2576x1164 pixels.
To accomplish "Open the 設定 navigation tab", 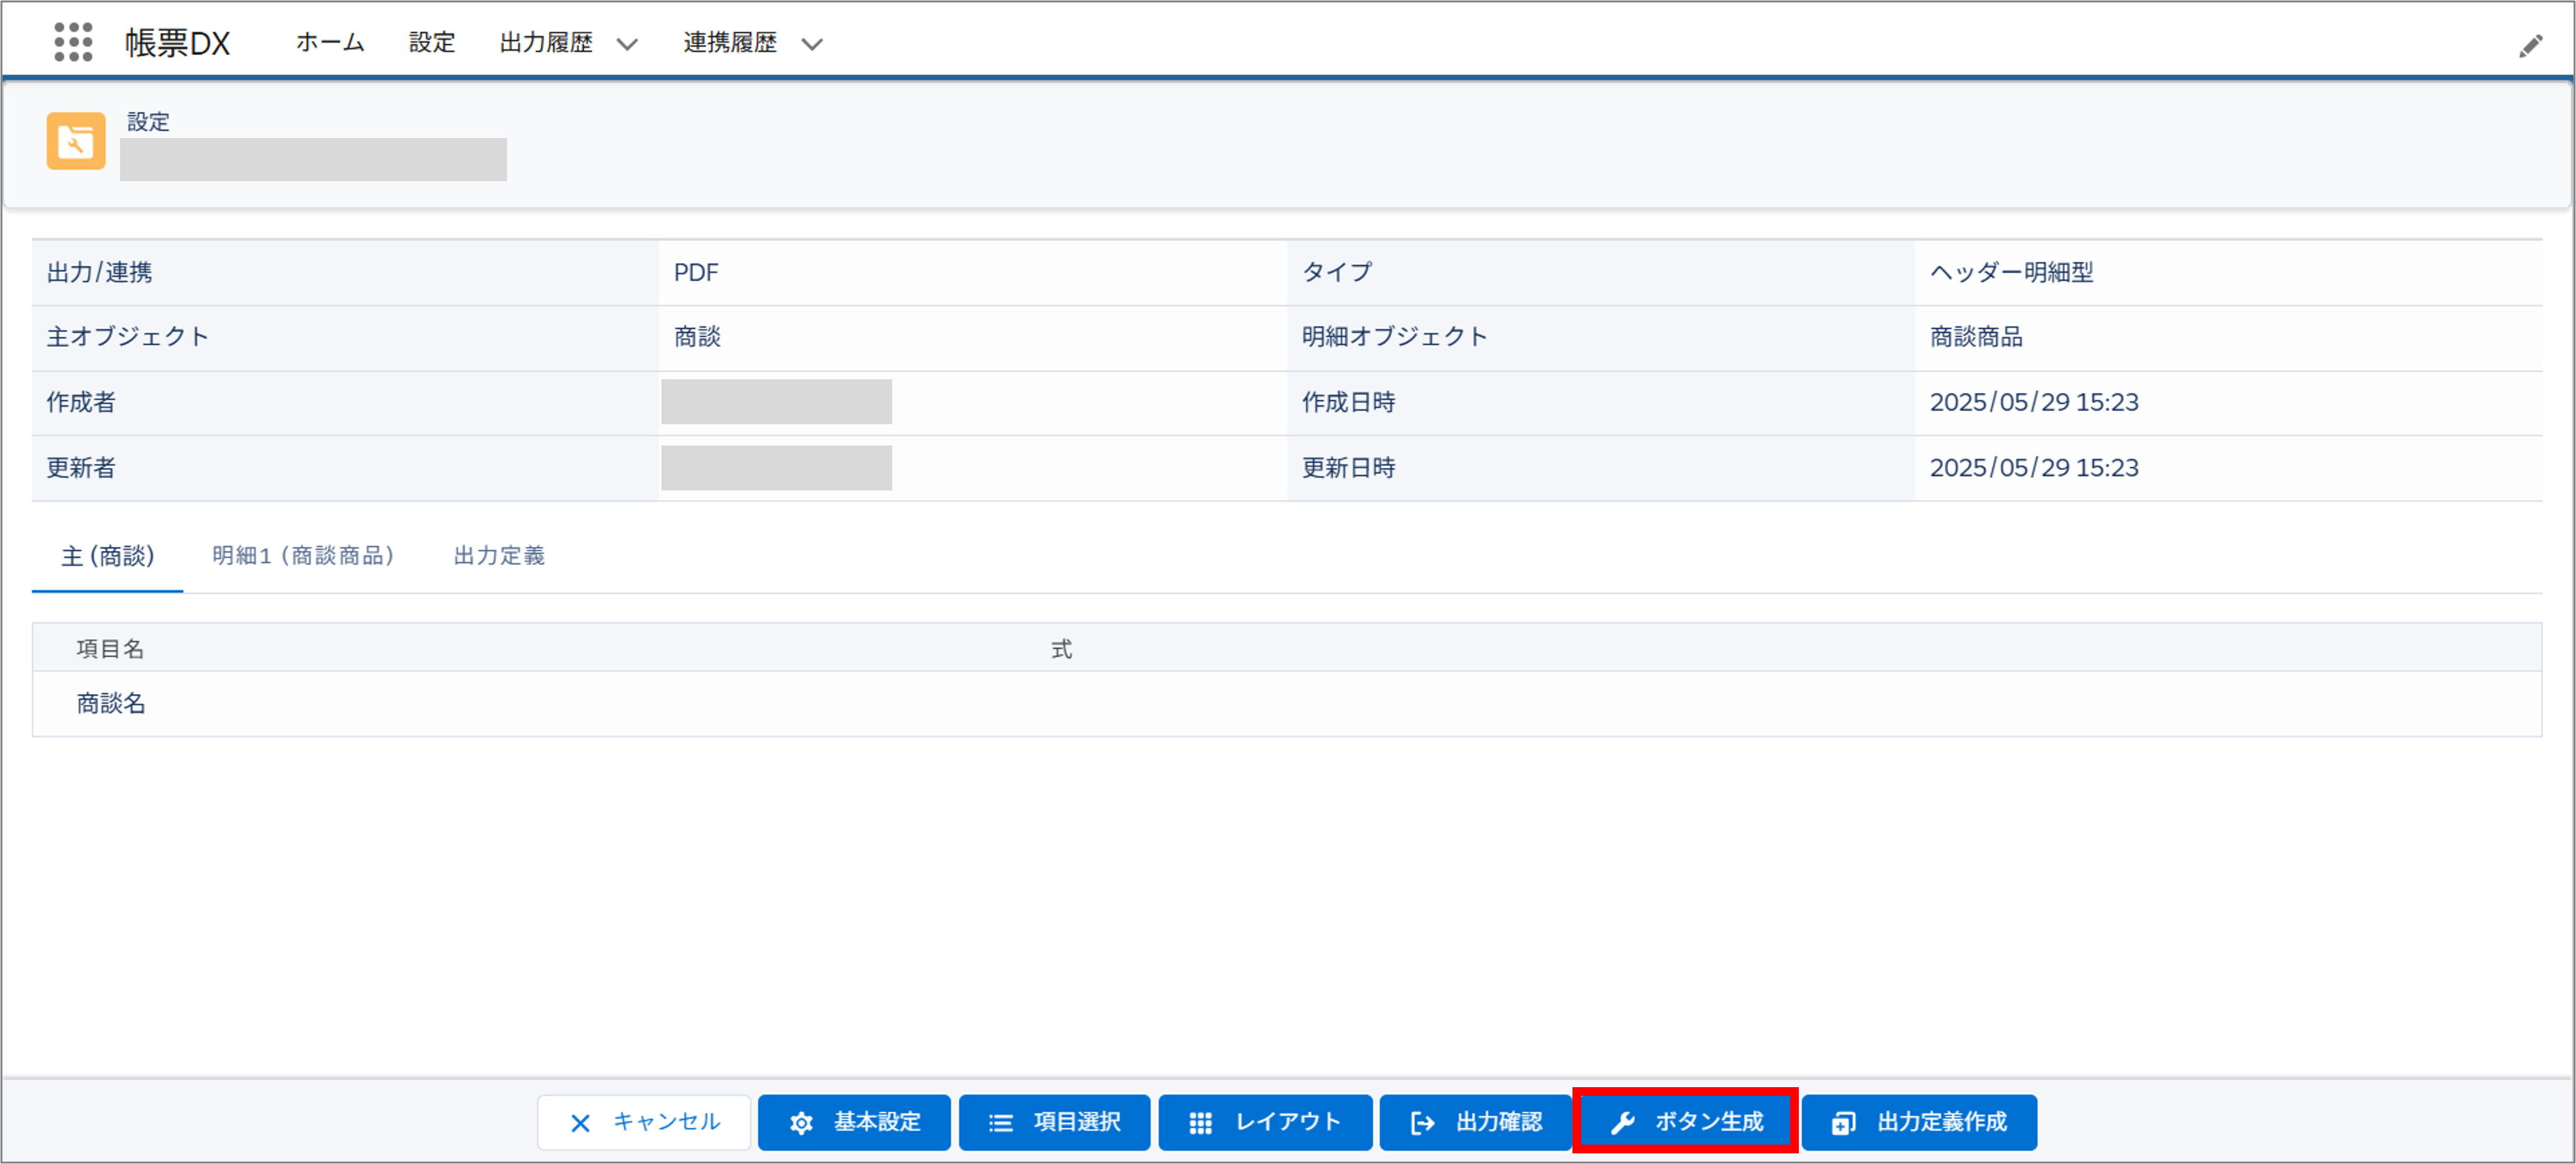I will (x=431, y=43).
